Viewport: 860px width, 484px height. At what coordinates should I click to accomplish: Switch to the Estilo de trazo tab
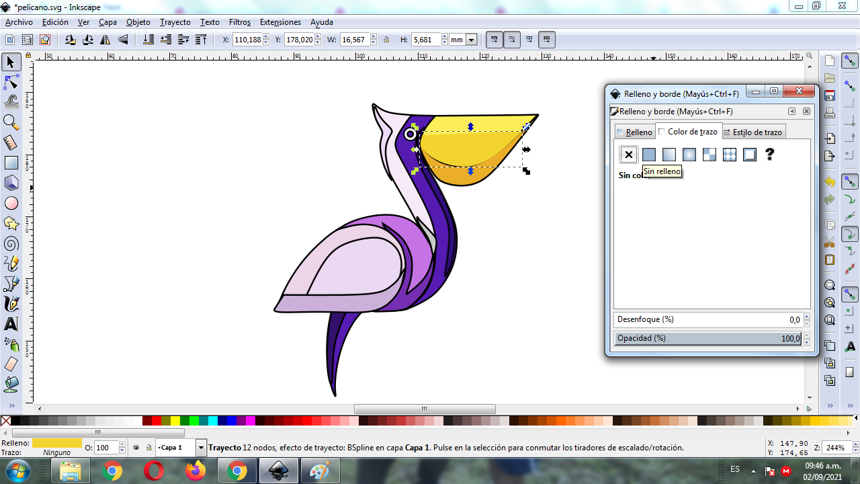pyautogui.click(x=753, y=132)
